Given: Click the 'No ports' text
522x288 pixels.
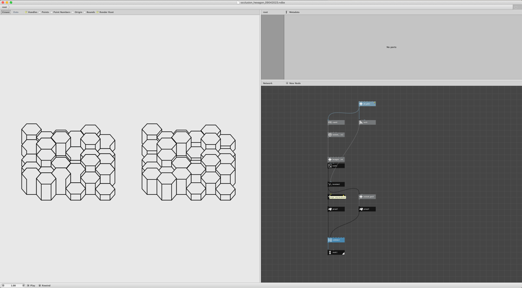Looking at the screenshot, I should pos(391,47).
